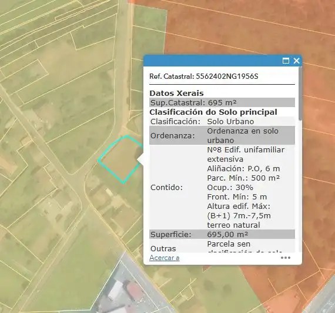Click the '695,00 m²' superficie value

[227, 235]
